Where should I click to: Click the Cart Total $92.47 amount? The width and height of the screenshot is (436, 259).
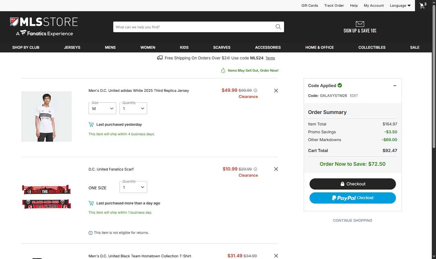pyautogui.click(x=390, y=151)
